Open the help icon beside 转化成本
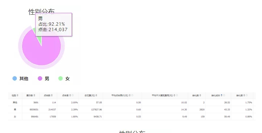The image size is (262, 133). [x=224, y=95]
